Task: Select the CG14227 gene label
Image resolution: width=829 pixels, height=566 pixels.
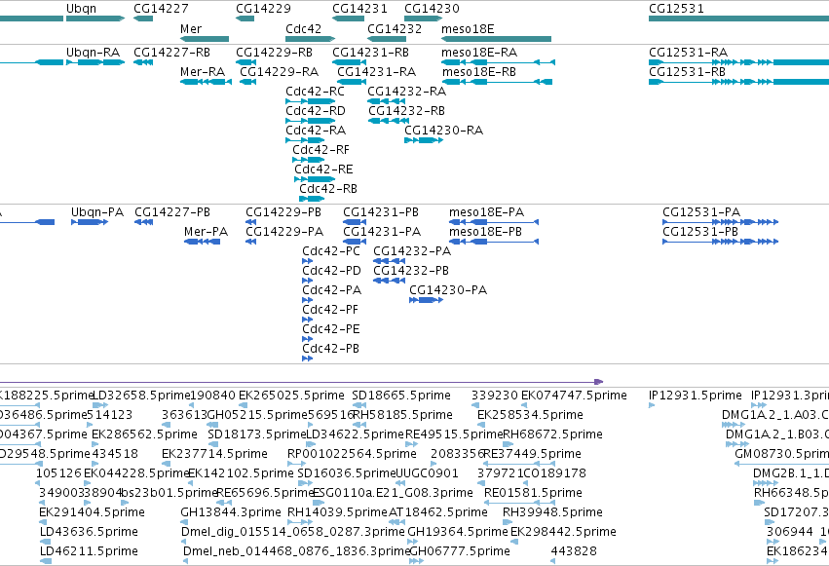Action: coord(161,9)
